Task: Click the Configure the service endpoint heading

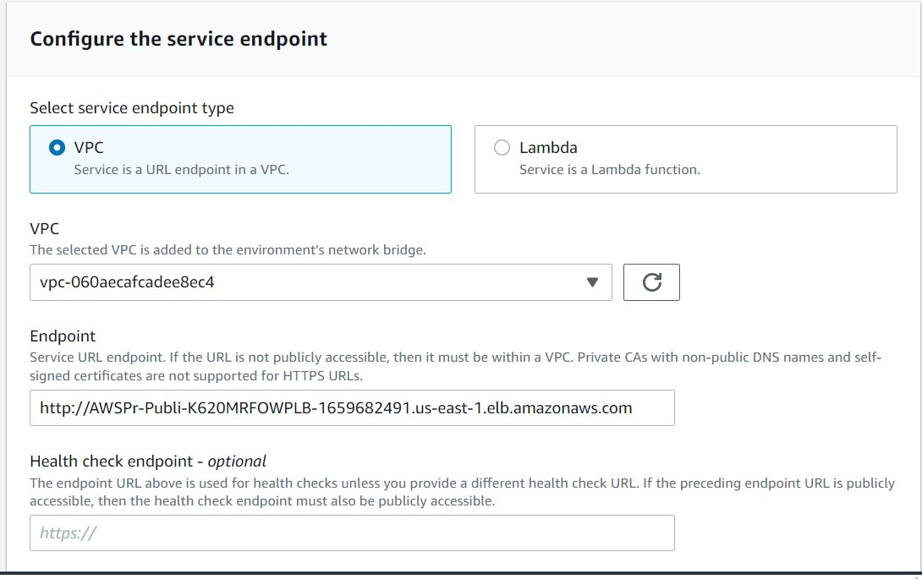Action: point(179,39)
